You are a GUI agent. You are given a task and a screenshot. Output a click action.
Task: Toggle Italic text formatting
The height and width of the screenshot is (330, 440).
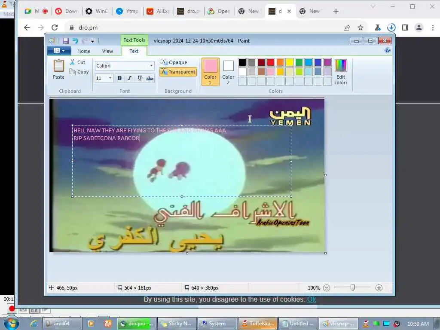tap(129, 78)
